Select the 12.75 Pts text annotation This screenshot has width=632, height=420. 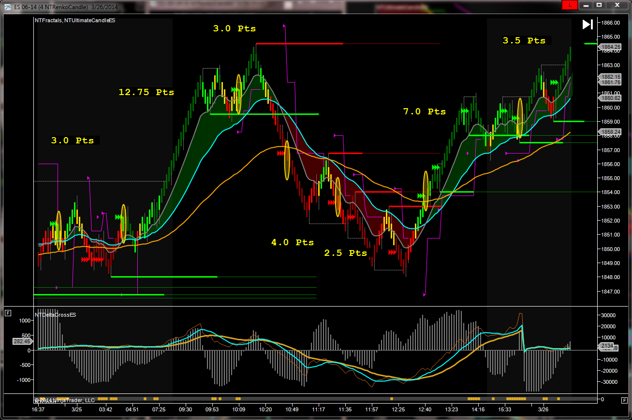pyautogui.click(x=146, y=92)
